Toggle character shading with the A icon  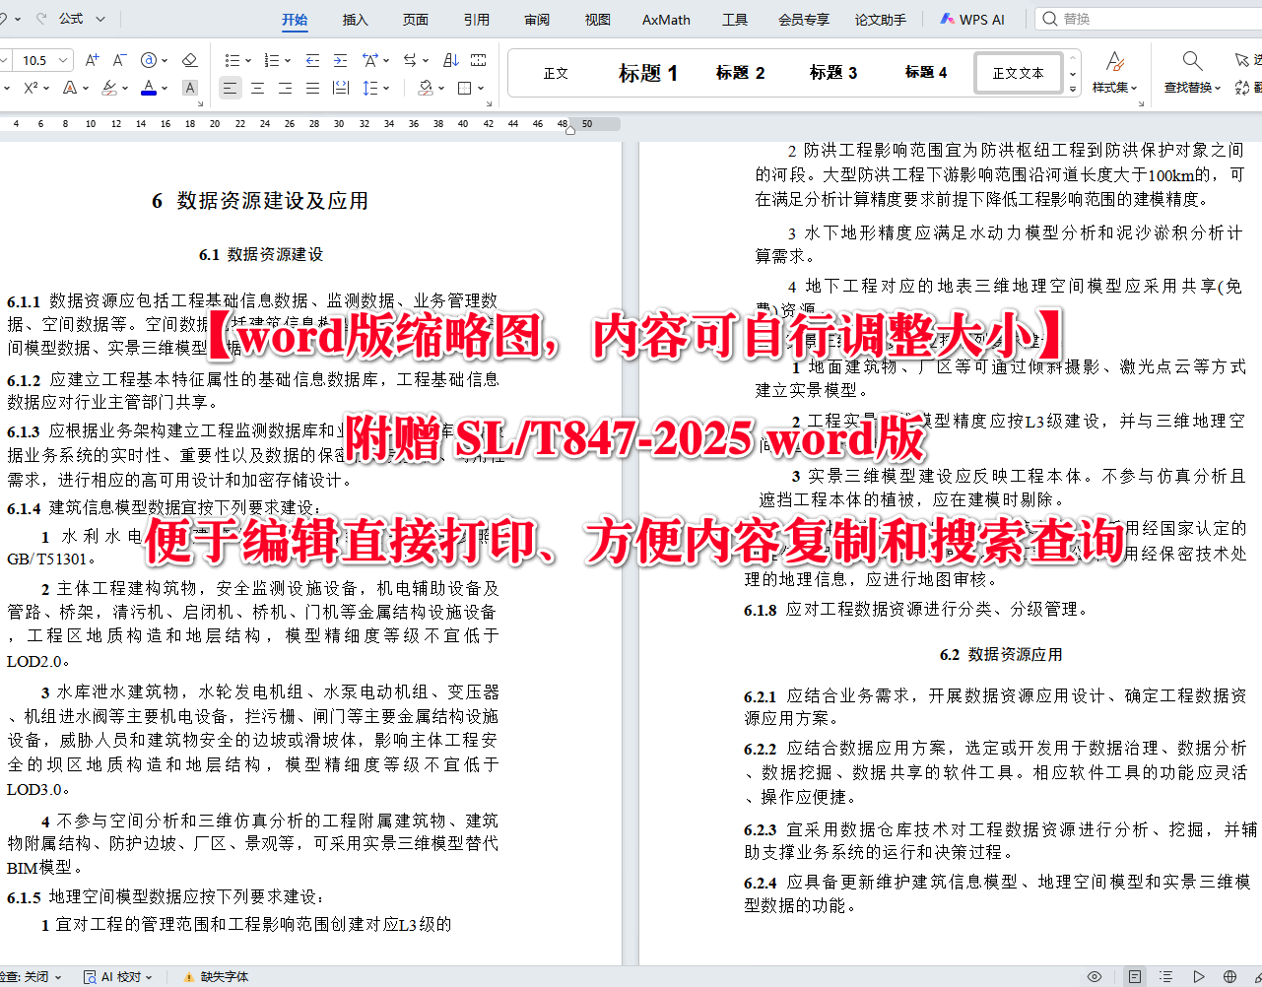pyautogui.click(x=188, y=88)
